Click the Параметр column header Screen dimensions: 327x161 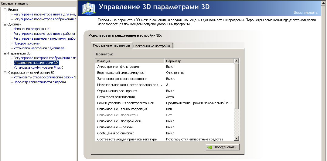(199, 61)
